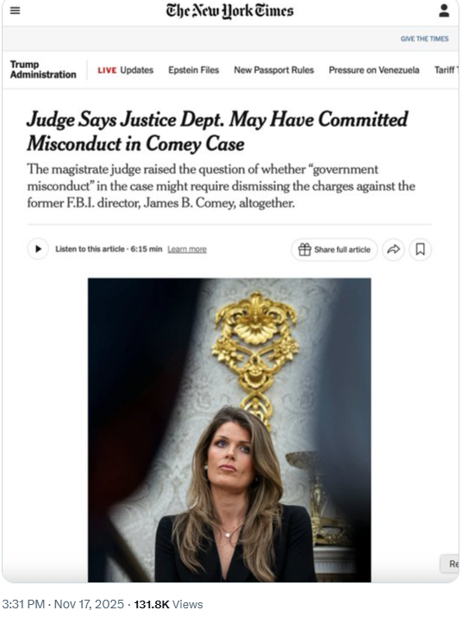Screen dimensions: 468x623
Task: Open the Learn more link
Action: click(187, 249)
